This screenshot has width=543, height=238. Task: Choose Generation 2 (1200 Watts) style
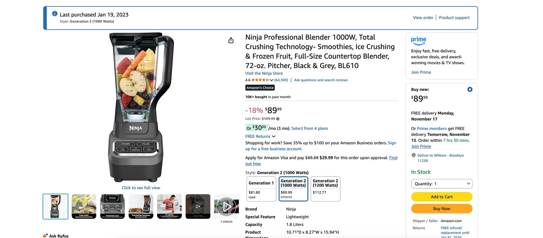coord(325,189)
